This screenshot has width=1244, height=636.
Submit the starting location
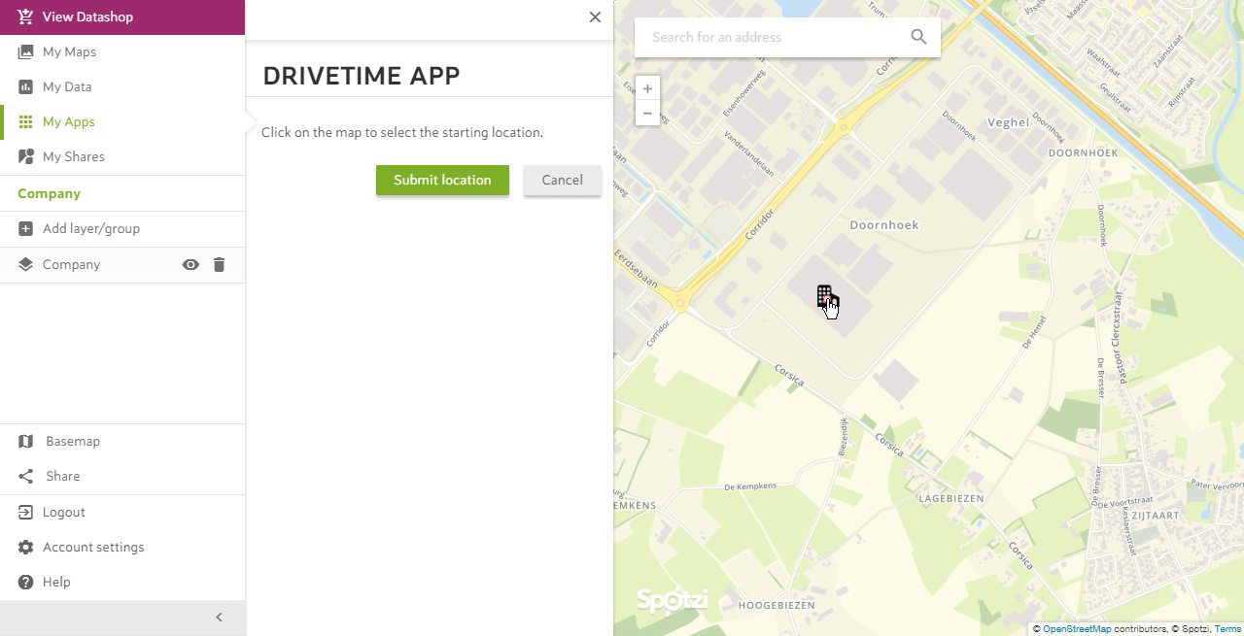coord(442,180)
